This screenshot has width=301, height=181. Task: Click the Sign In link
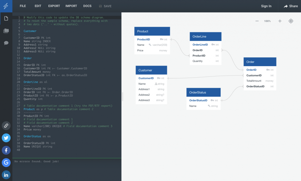(266, 6)
